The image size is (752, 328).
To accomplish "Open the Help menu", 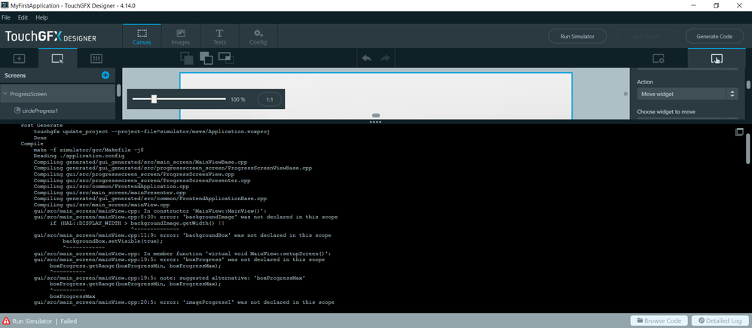I will (x=41, y=18).
